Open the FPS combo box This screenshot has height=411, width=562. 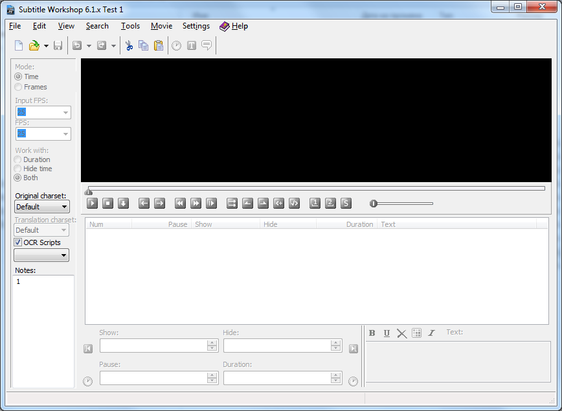click(x=43, y=134)
